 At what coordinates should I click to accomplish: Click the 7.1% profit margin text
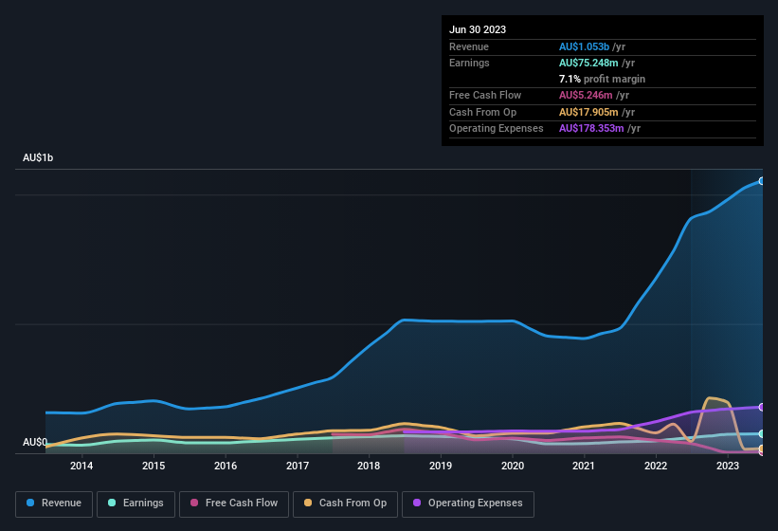(x=602, y=79)
